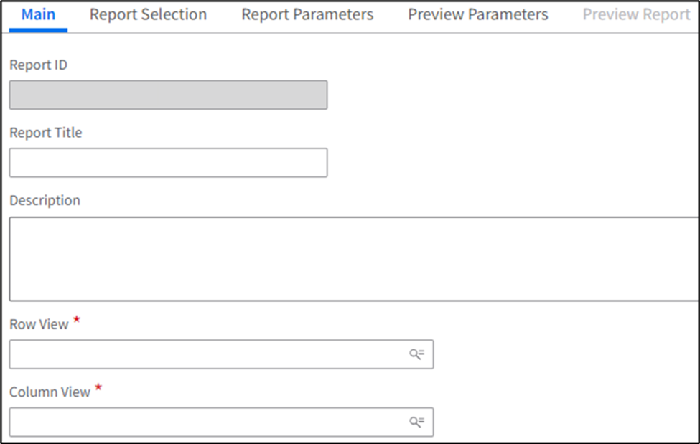Open the Row View lookup icon
The width and height of the screenshot is (700, 444).
(x=417, y=354)
